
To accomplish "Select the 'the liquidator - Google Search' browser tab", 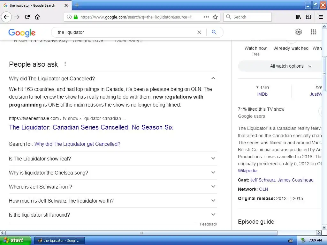I will (36, 5).
